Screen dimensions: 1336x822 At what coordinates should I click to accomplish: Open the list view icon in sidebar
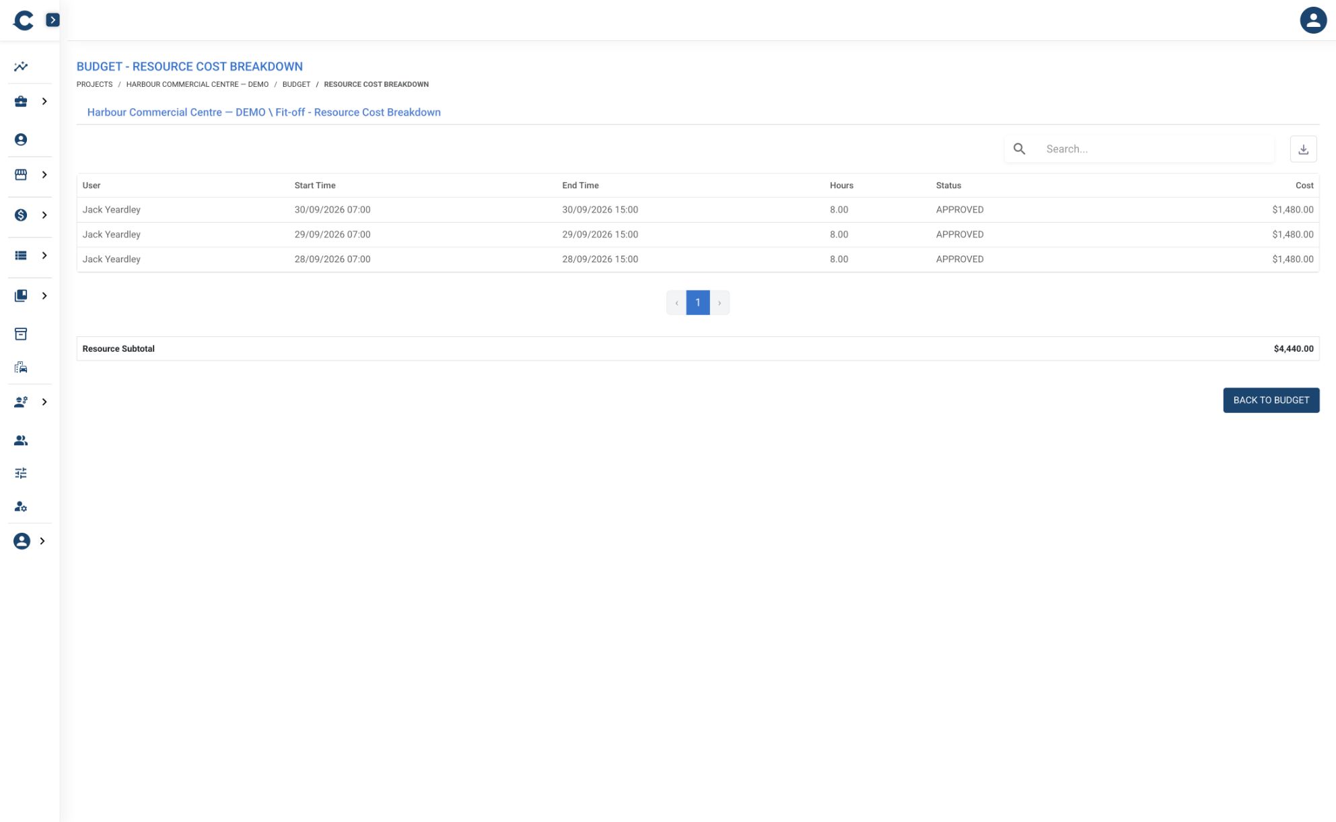21,256
